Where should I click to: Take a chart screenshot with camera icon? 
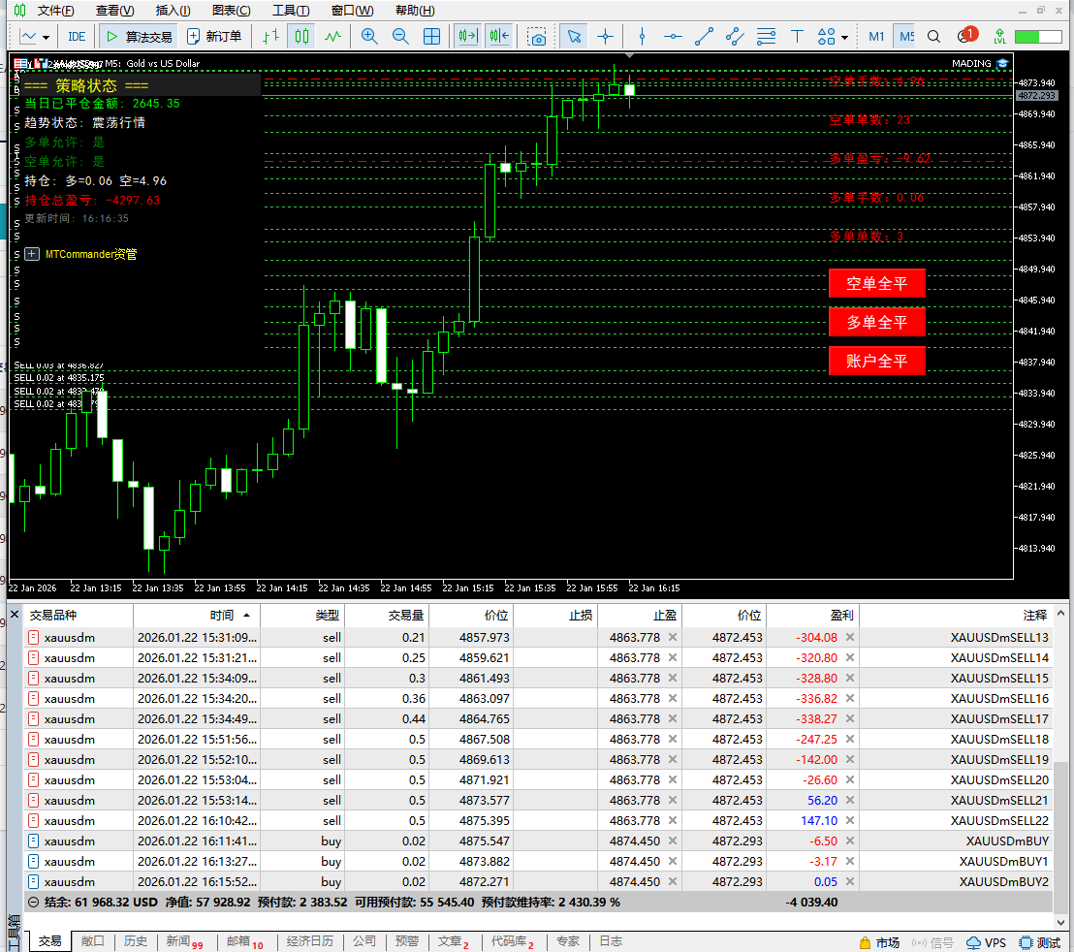click(x=538, y=37)
